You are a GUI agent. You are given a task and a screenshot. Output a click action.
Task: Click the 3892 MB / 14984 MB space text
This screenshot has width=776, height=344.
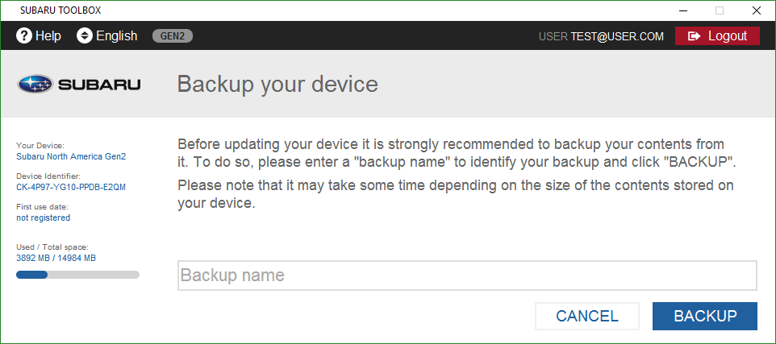[56, 258]
